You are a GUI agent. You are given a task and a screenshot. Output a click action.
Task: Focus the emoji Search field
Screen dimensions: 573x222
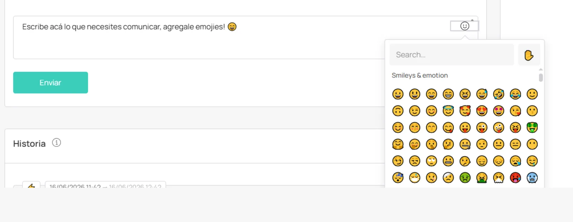[x=452, y=55]
